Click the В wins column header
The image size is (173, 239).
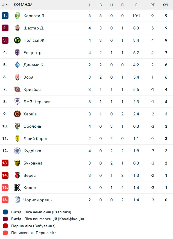coord(101,5)
